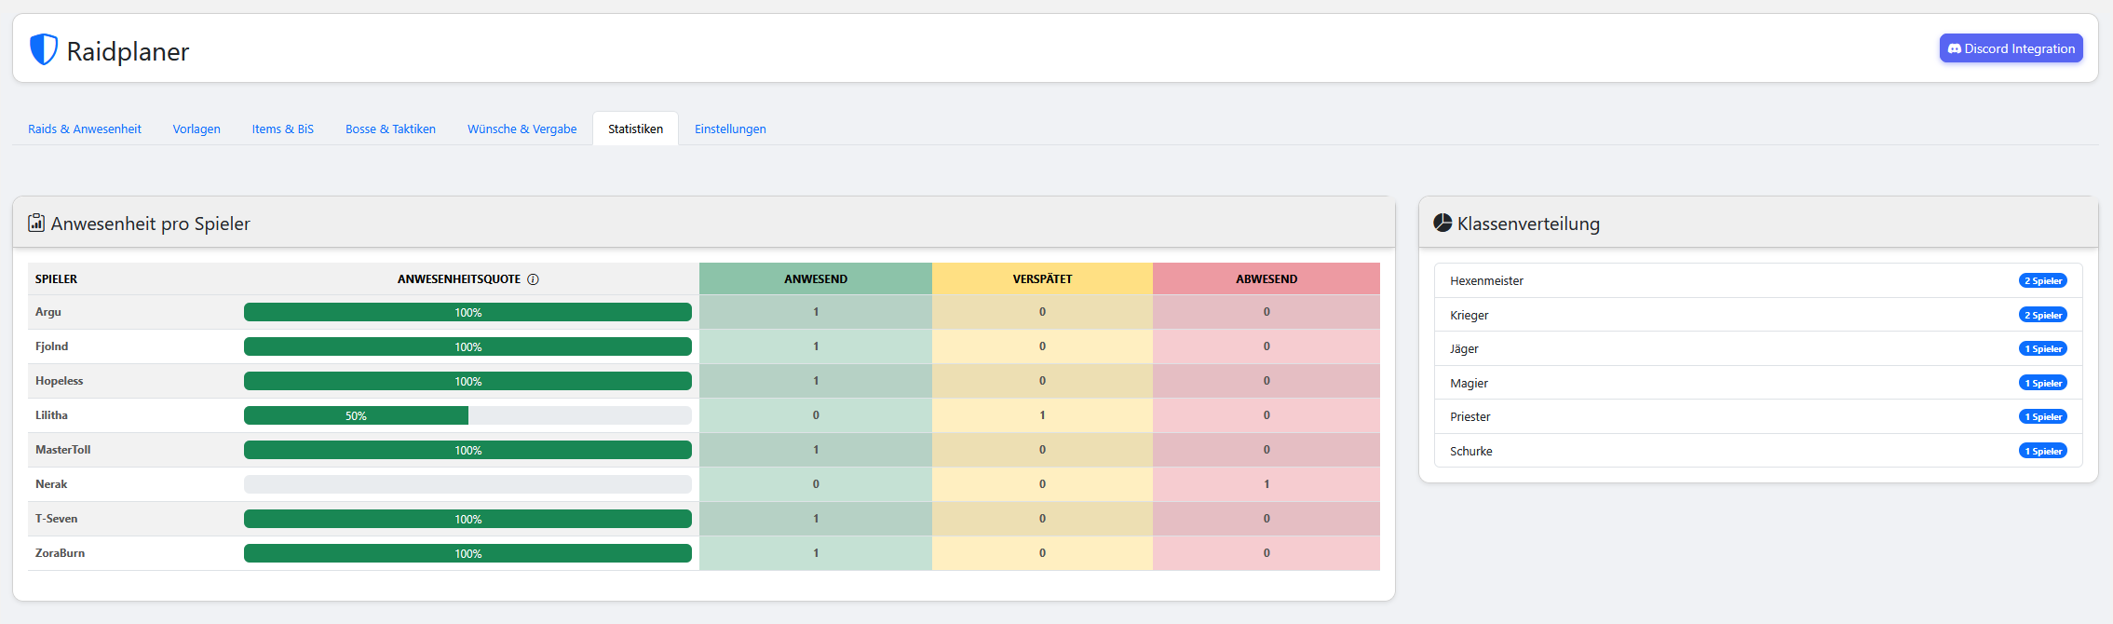Open the Vorlagen tab
Viewport: 2113px width, 624px height.
(196, 129)
